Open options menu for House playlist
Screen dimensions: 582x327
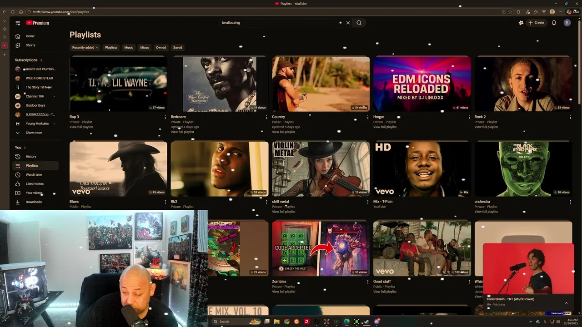click(x=469, y=117)
